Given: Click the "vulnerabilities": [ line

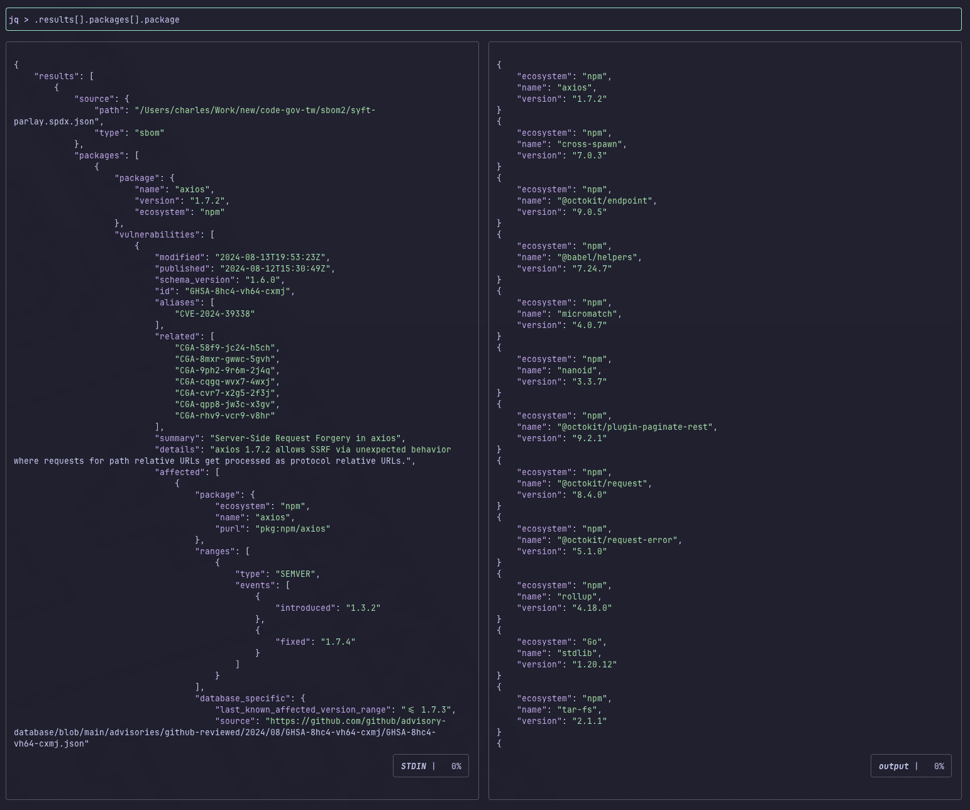Looking at the screenshot, I should [165, 234].
